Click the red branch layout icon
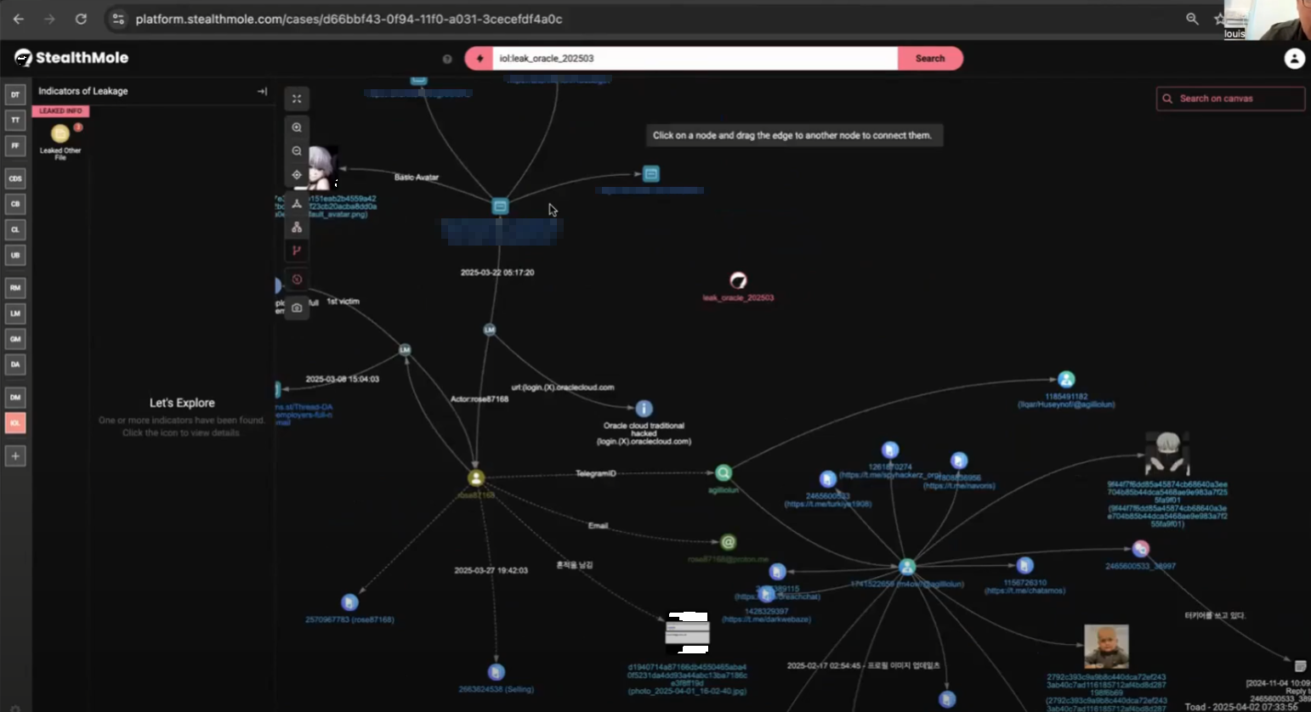This screenshot has height=712, width=1311. 297,251
